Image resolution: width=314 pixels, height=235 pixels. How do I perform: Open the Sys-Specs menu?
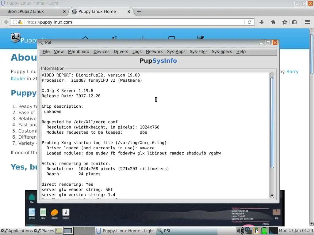(x=222, y=51)
